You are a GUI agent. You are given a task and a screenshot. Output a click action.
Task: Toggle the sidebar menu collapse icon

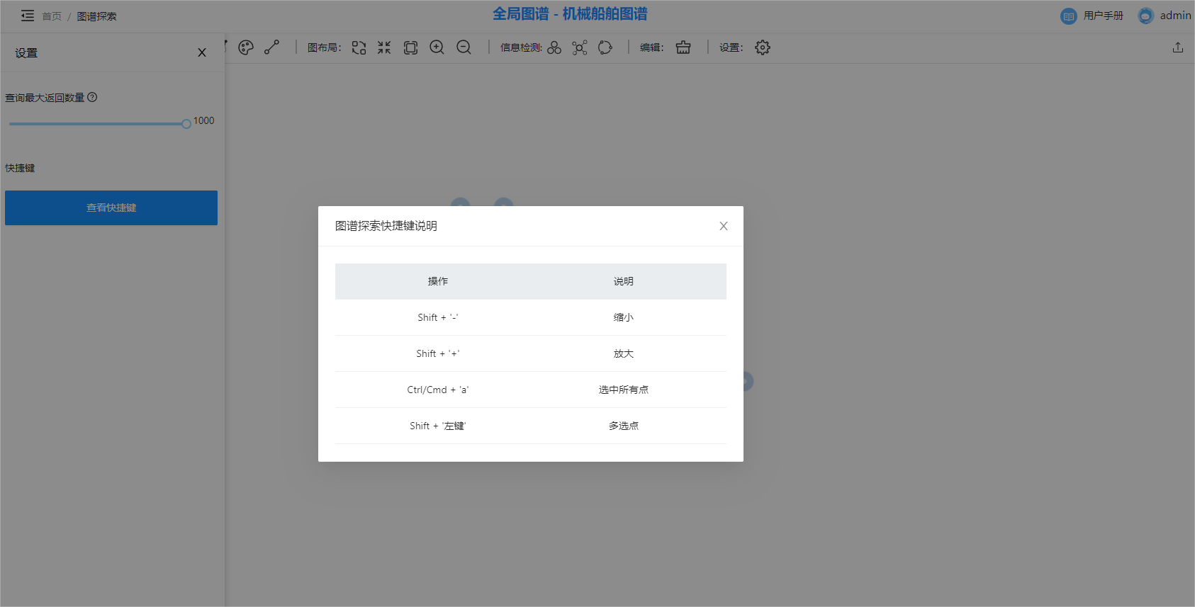28,16
